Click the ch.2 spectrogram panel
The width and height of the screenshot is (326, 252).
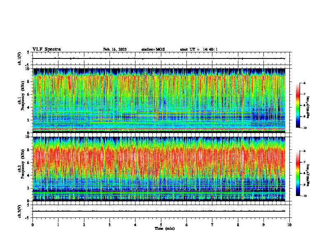[x=159, y=169]
